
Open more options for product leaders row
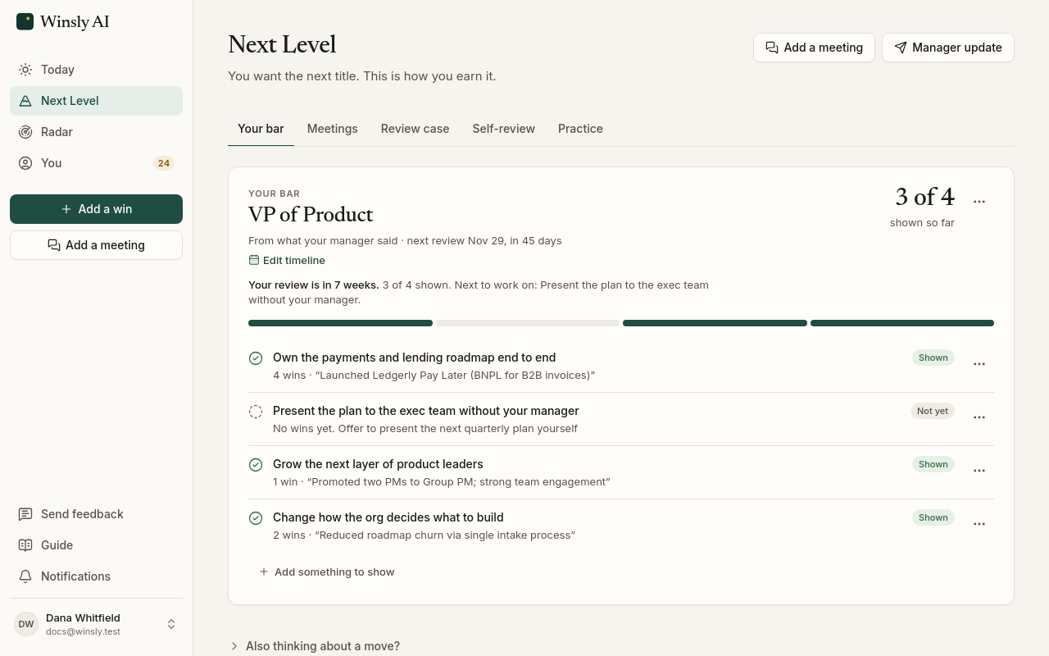coord(979,471)
